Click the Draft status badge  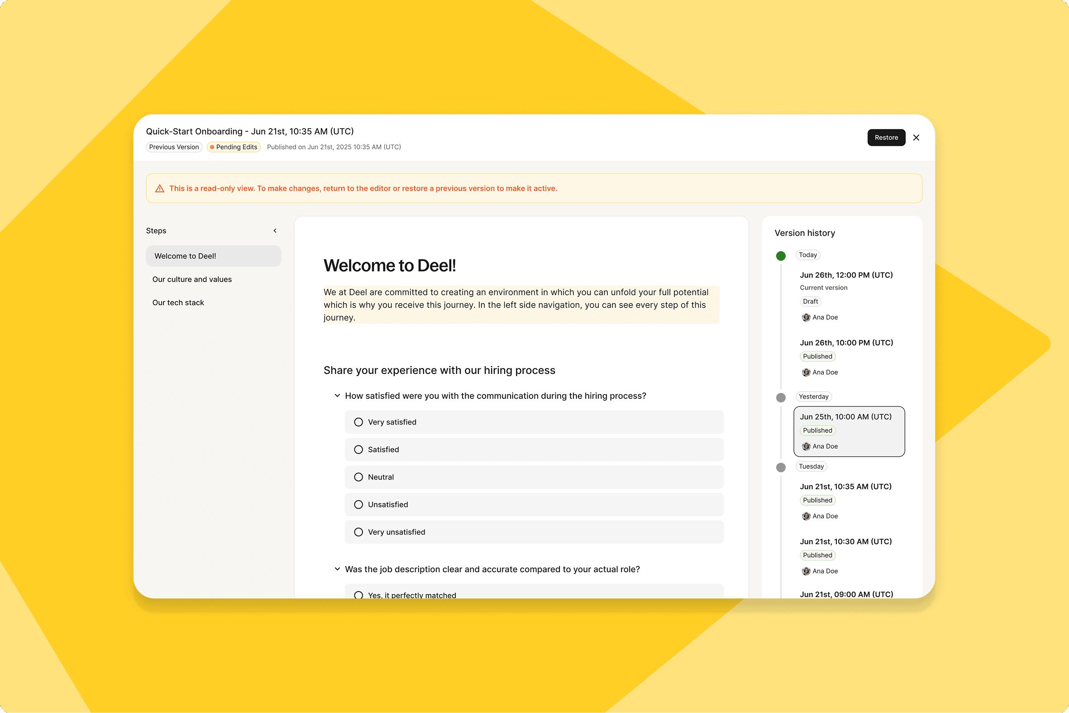(x=810, y=301)
